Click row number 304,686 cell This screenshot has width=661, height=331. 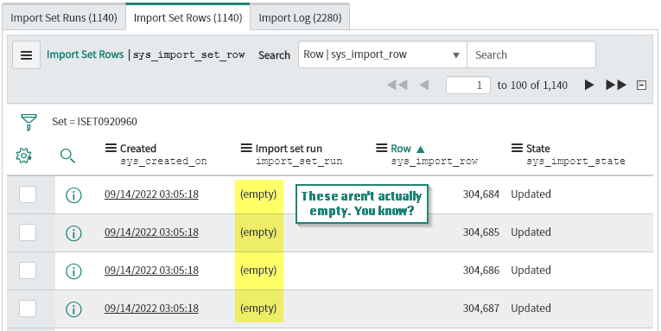[x=481, y=270]
